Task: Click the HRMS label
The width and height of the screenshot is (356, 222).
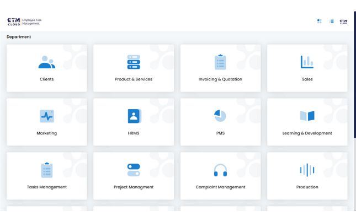Action: click(x=134, y=133)
